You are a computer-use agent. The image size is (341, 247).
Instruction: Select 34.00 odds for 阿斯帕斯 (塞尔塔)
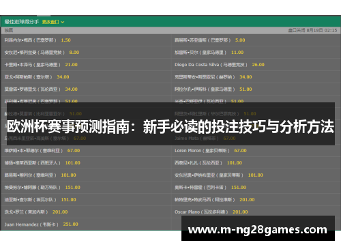pos(63,77)
